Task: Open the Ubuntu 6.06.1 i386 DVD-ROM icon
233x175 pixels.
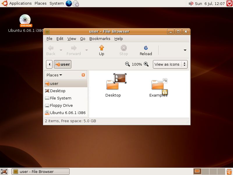Action: point(25,20)
